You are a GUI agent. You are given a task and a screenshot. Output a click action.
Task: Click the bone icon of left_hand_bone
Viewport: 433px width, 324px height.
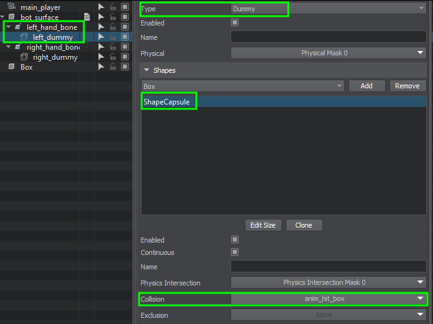point(17,27)
